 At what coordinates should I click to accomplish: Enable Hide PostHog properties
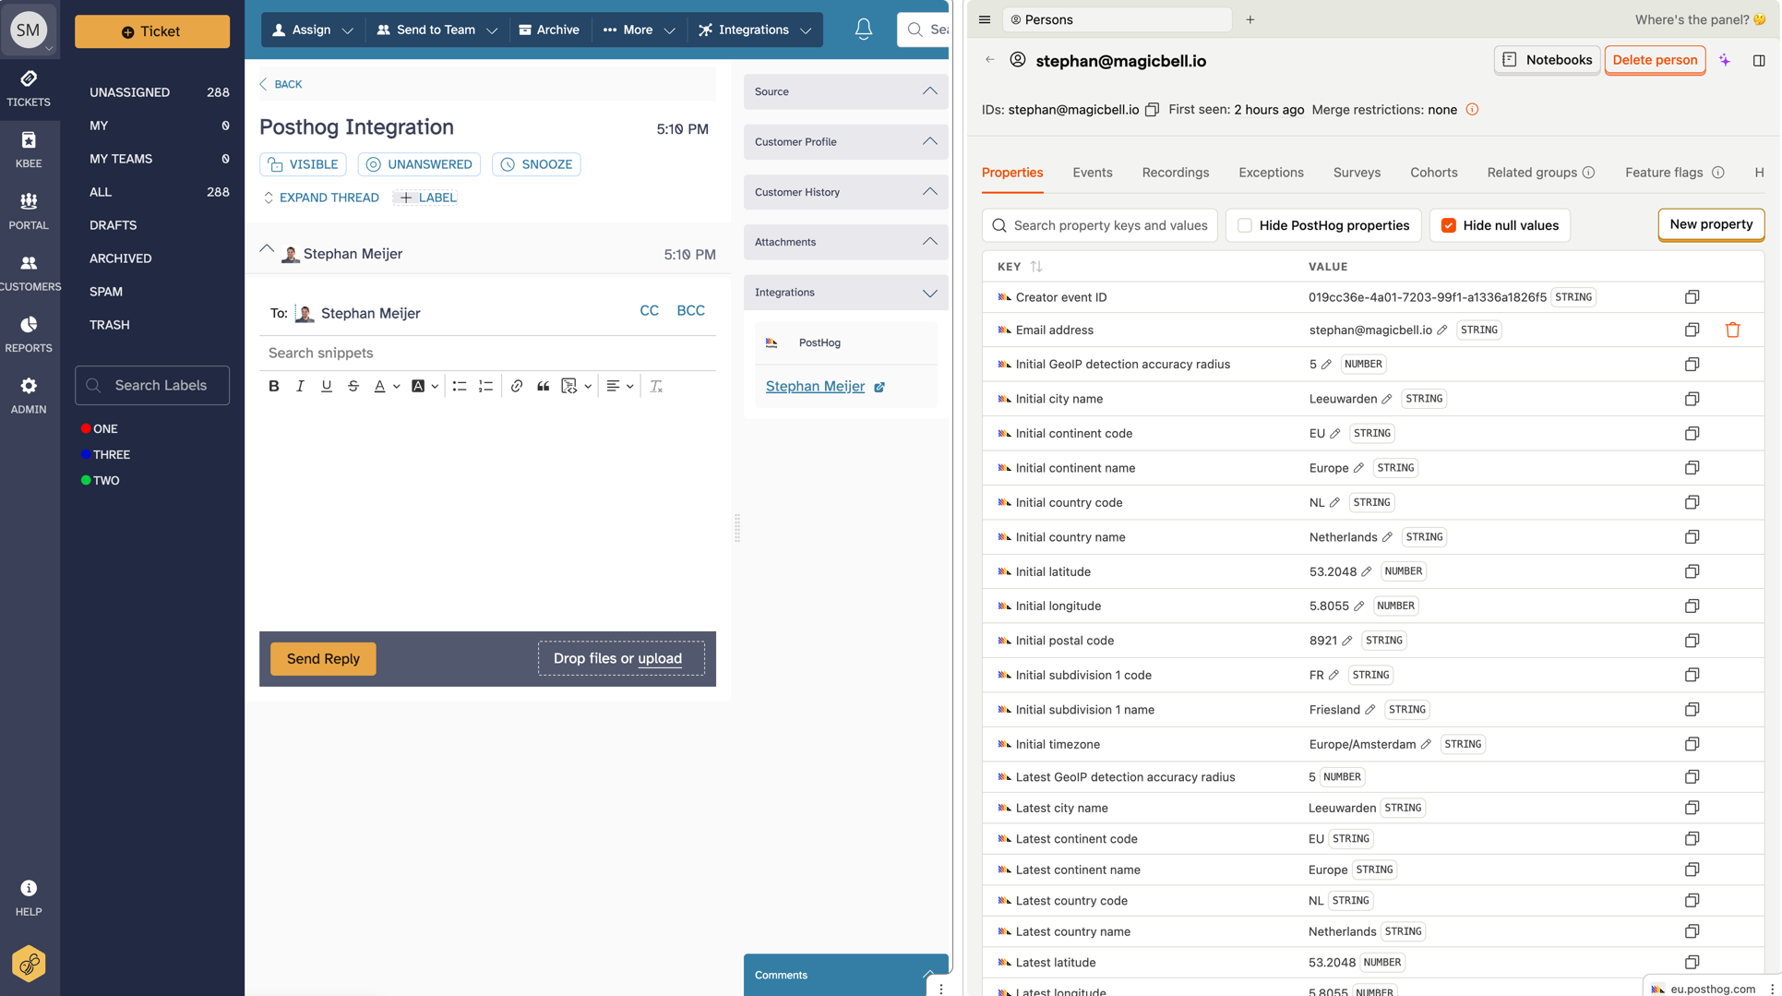point(1245,224)
